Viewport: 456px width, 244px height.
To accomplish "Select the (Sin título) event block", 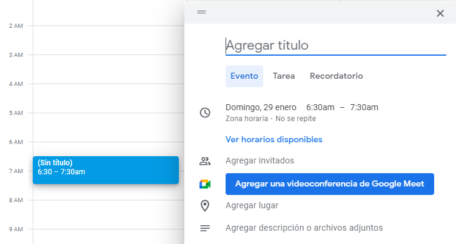I will point(106,170).
